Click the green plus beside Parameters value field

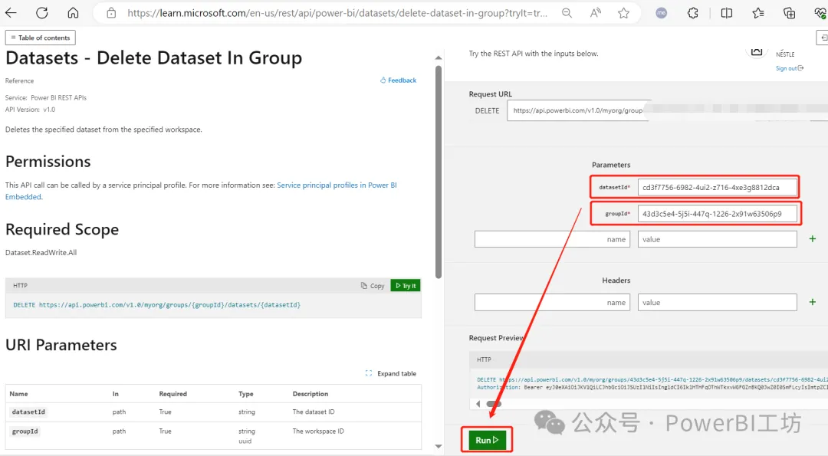[x=812, y=239]
